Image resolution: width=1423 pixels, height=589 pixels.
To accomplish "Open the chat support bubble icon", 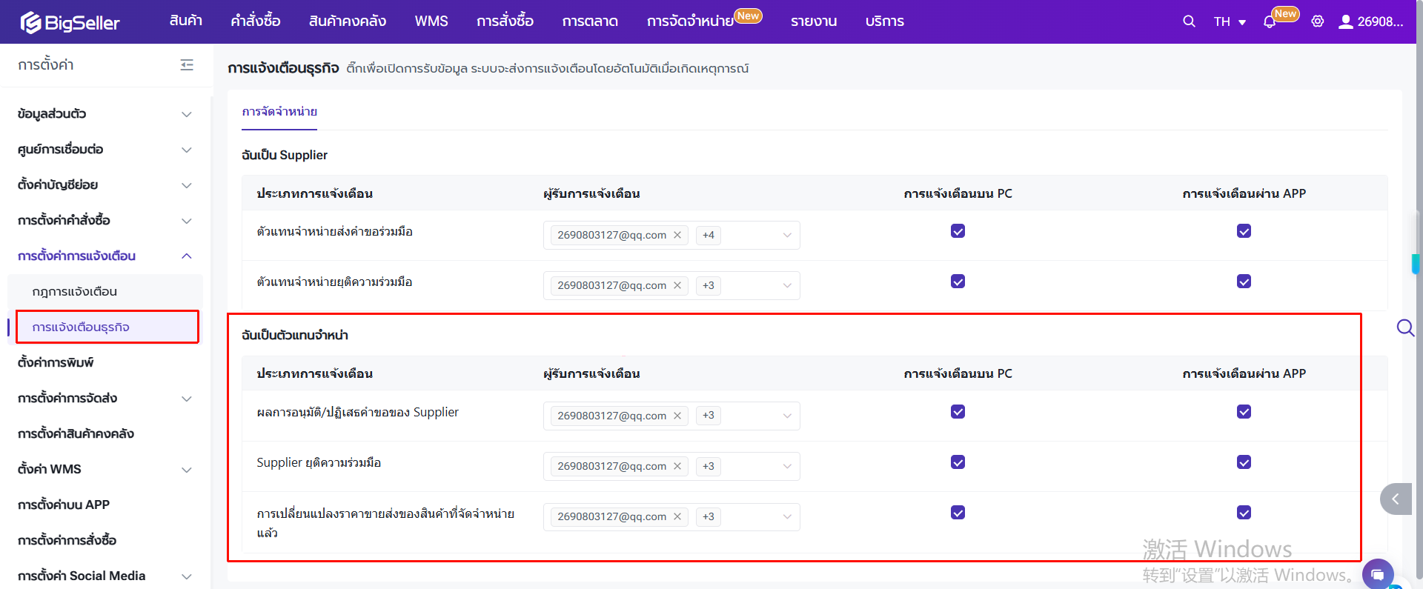I will pyautogui.click(x=1377, y=574).
